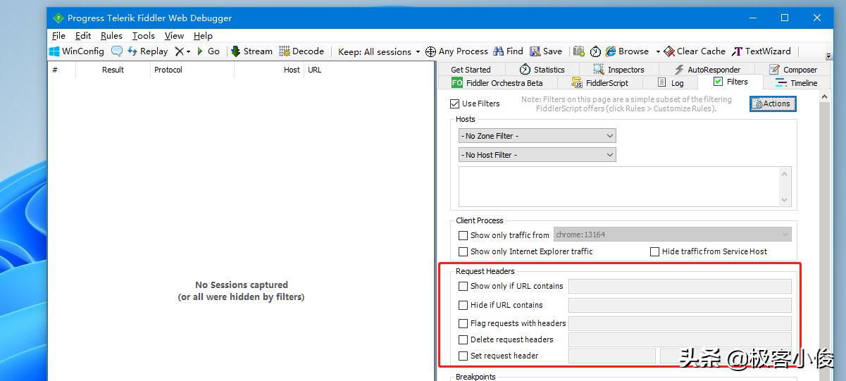This screenshot has height=381, width=846.
Task: Open WinConfig from the toolbar
Action: (77, 51)
